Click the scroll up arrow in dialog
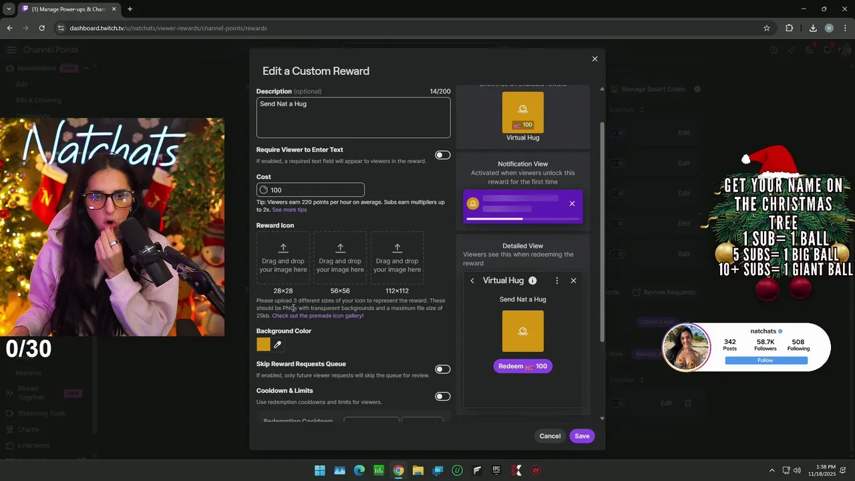Image resolution: width=855 pixels, height=481 pixels. 602,89
